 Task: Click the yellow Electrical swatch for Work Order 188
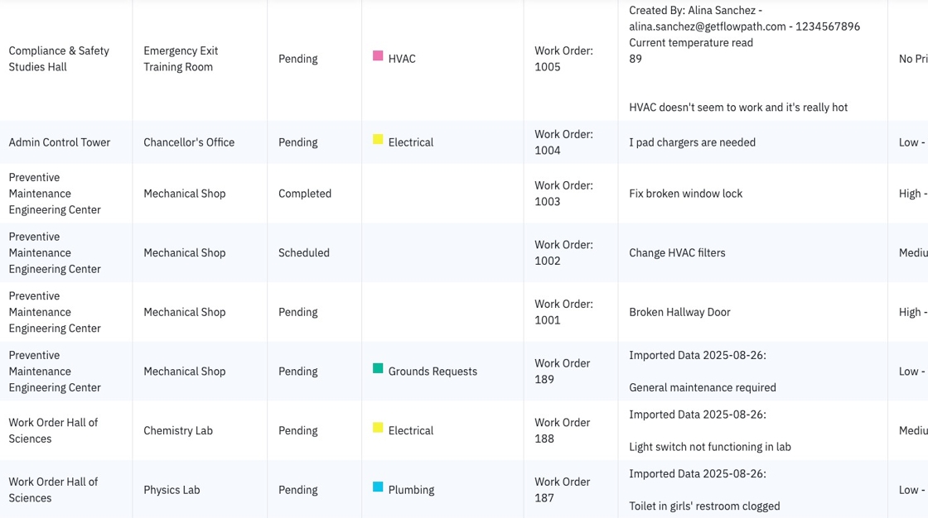click(378, 428)
